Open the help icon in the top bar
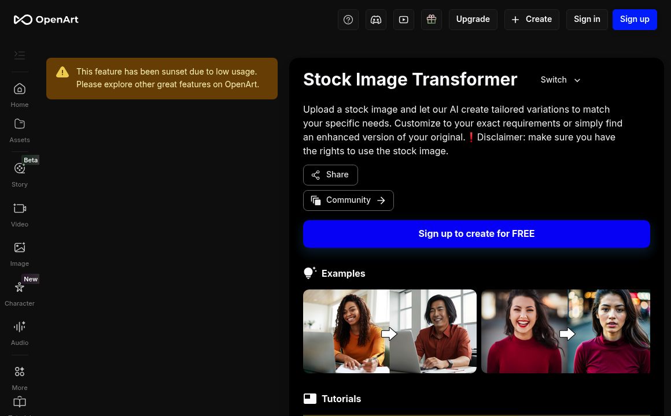 [348, 19]
